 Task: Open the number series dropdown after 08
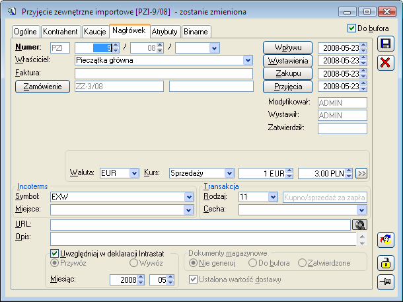214,48
